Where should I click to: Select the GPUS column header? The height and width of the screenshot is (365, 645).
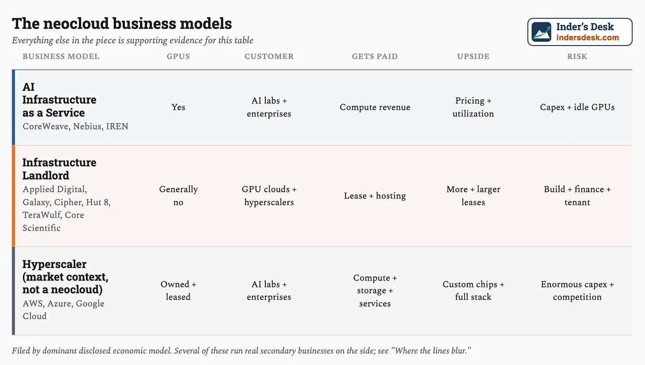click(179, 56)
